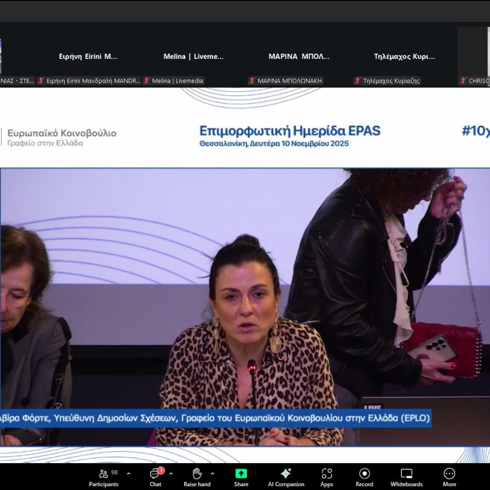Open the Participants panel

tap(103, 477)
